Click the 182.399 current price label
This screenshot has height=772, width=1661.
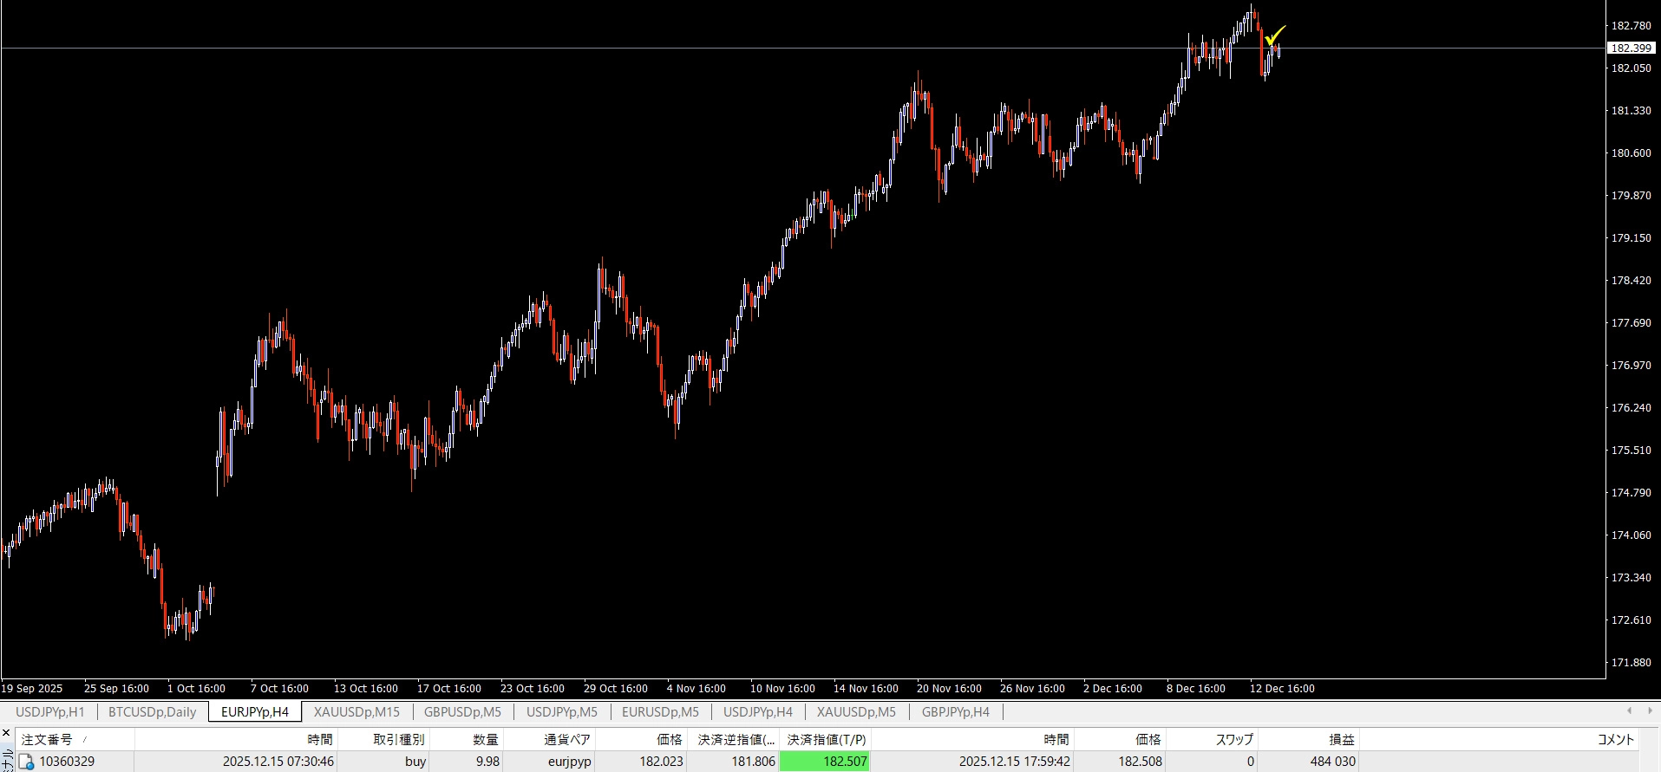point(1631,49)
